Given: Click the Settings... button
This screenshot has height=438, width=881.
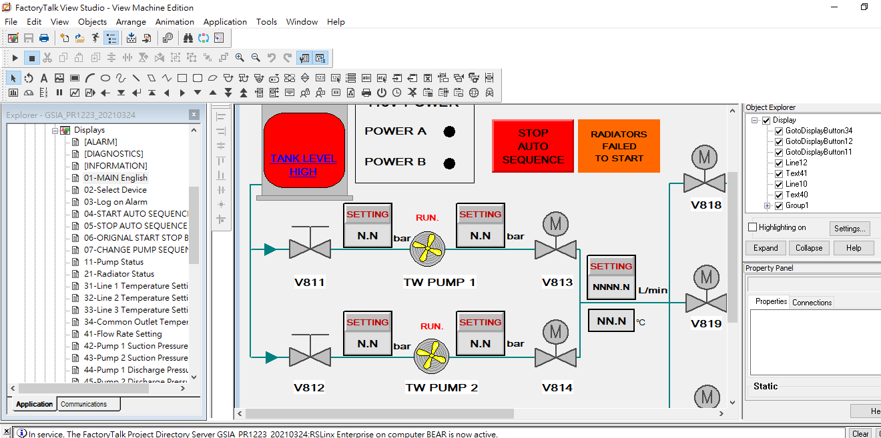Looking at the screenshot, I should coord(850,228).
